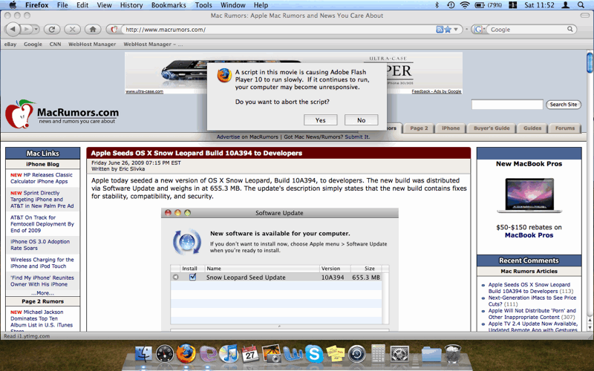594x371 pixels.
Task: Click the Firefox icon in the Dock
Action: click(186, 354)
